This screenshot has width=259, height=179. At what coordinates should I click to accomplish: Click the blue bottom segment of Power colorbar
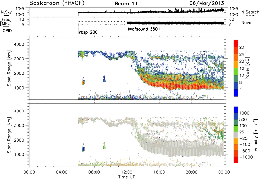236,93
